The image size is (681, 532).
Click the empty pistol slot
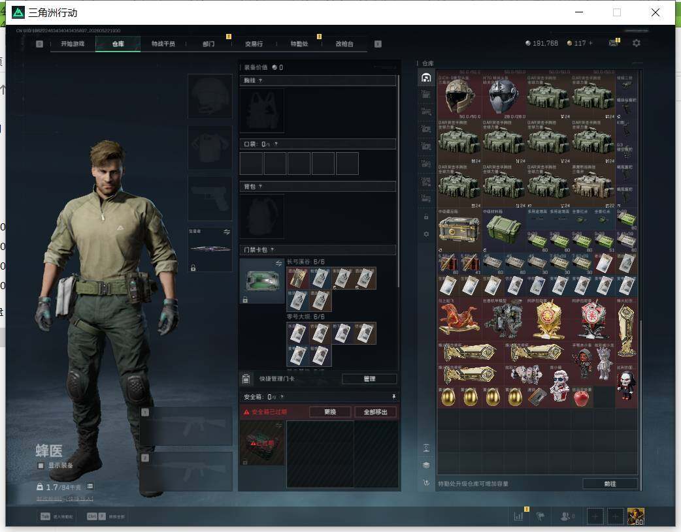click(x=210, y=198)
